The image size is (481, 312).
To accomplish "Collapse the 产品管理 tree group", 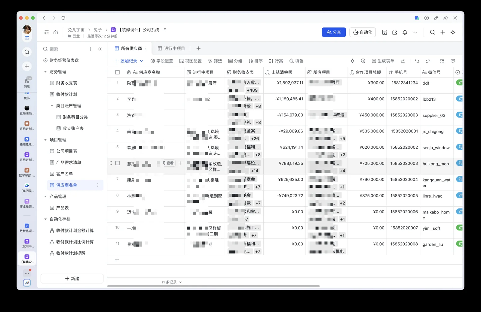I will (45, 197).
